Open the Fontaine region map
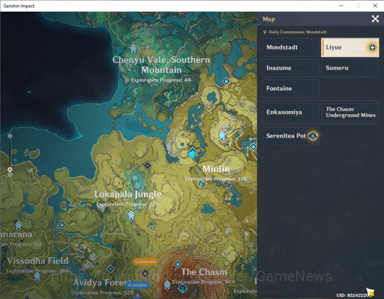This screenshot has height=299, width=384. (291, 89)
